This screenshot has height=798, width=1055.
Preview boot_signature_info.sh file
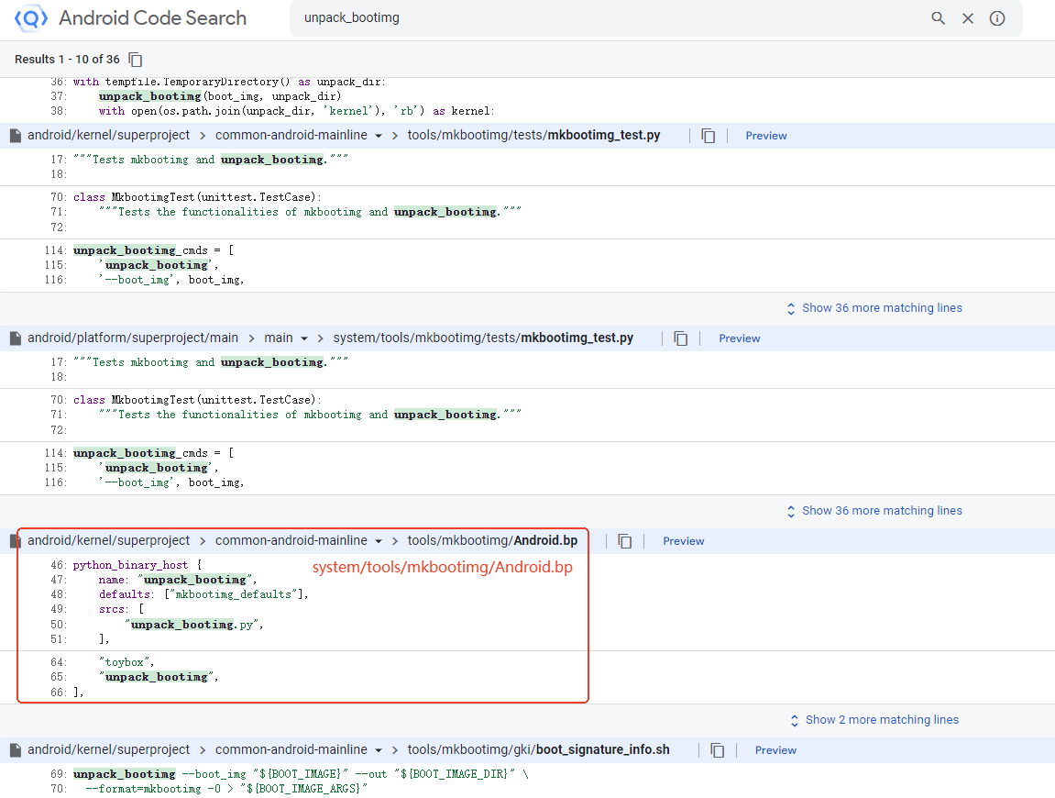pyautogui.click(x=775, y=749)
